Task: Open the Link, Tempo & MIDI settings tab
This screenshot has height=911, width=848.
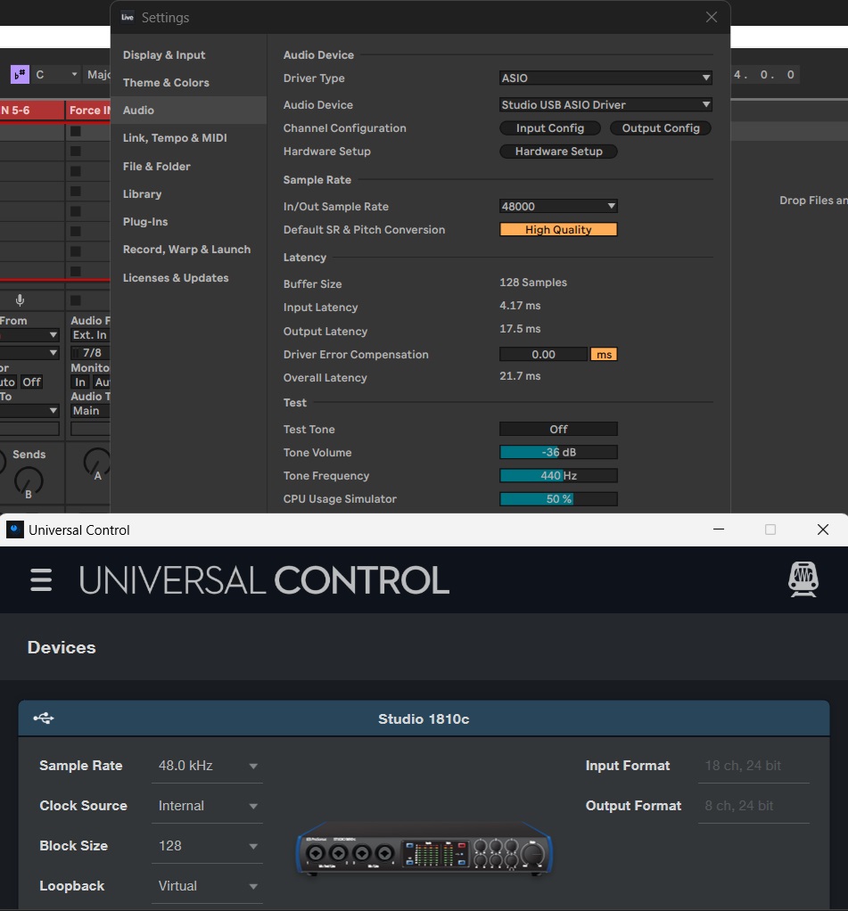Action: coord(175,138)
